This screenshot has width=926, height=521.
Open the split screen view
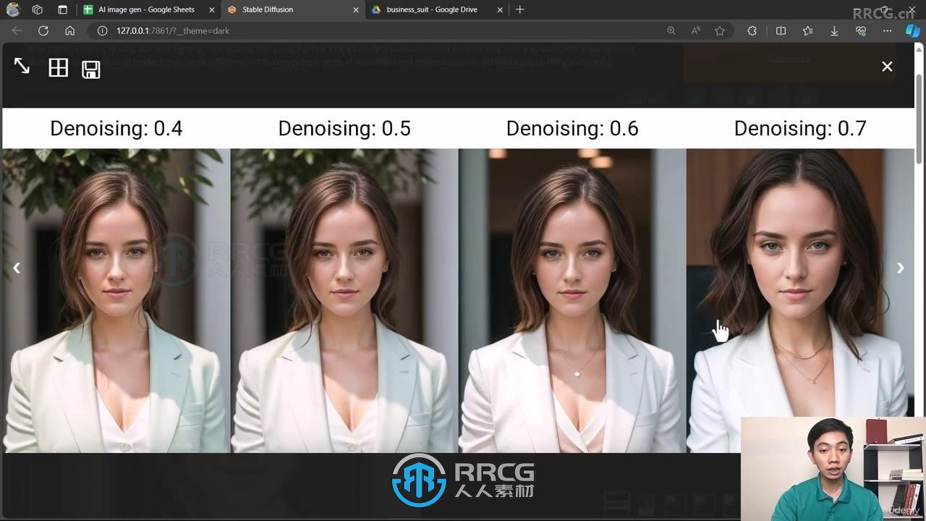click(x=781, y=30)
